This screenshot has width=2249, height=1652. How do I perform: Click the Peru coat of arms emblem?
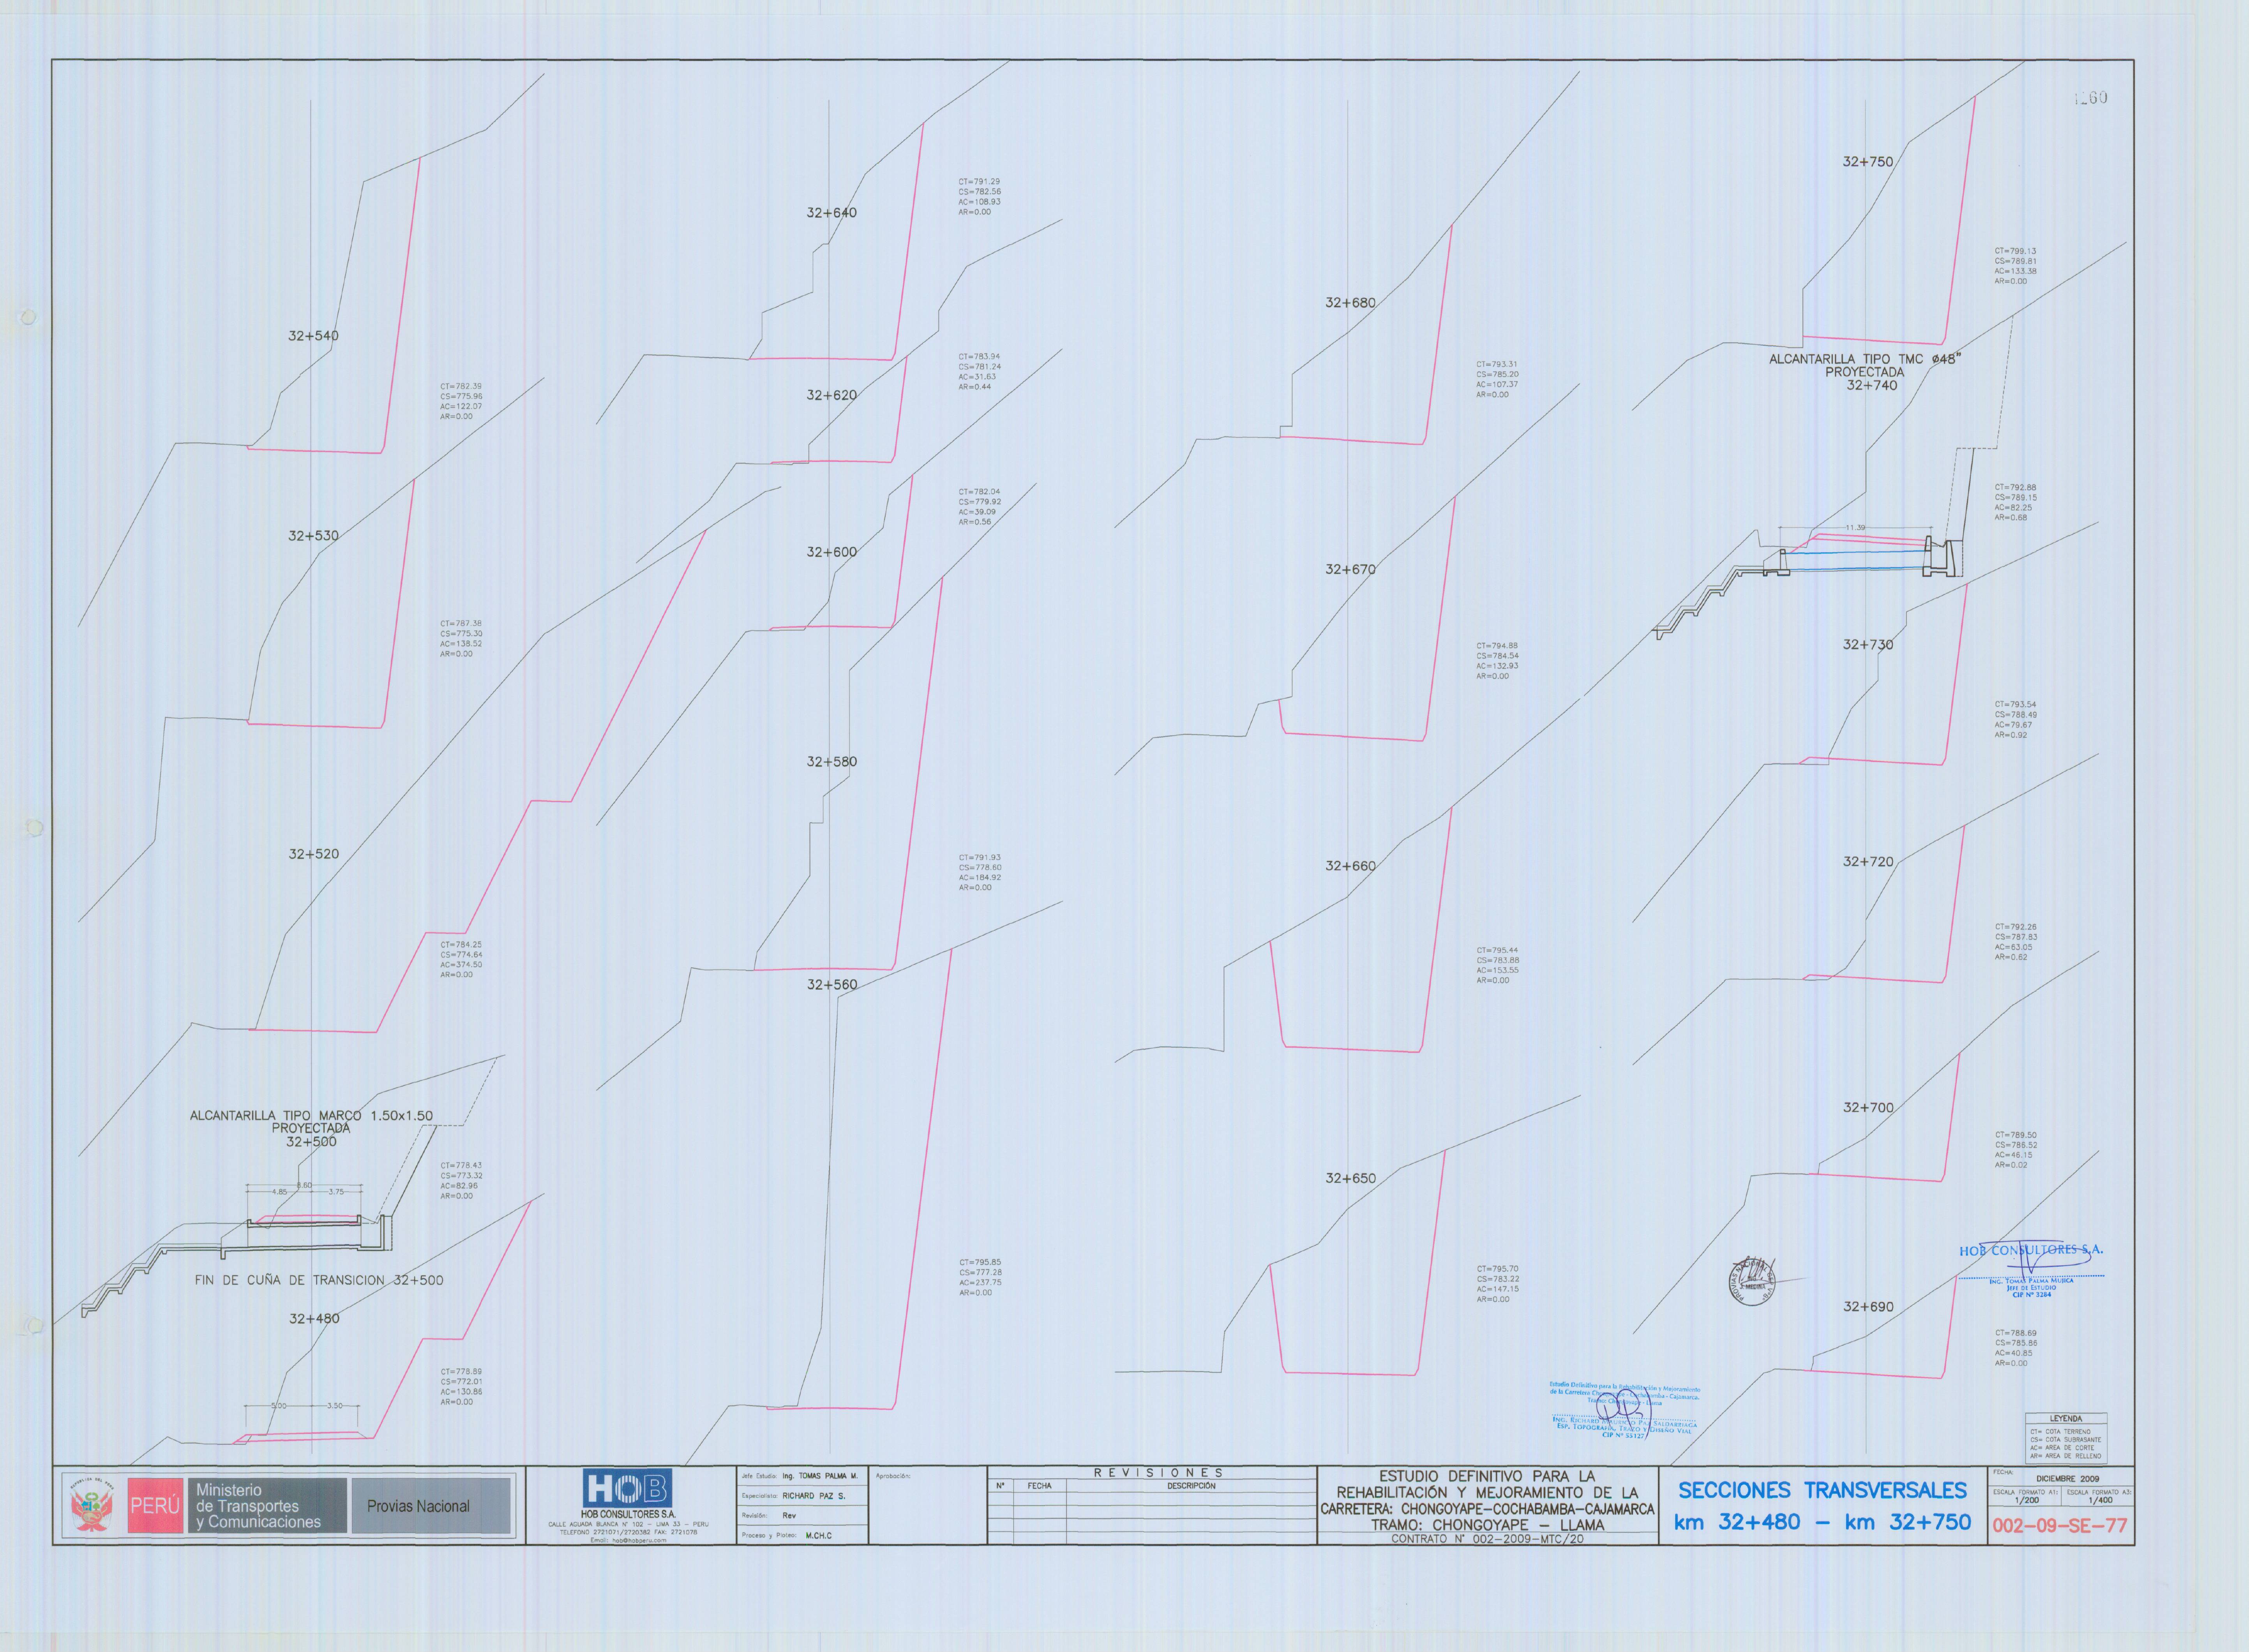coord(92,1506)
